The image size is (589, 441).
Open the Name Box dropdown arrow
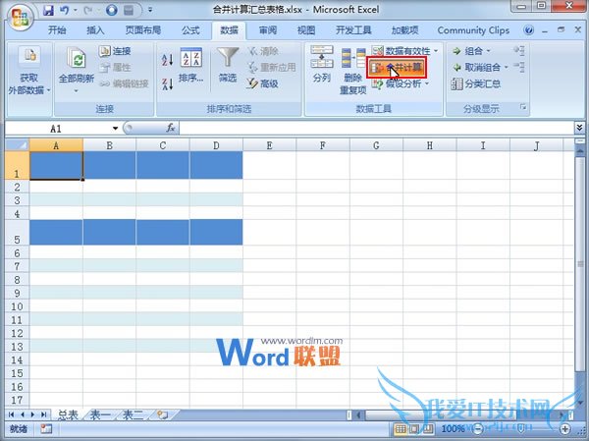115,129
